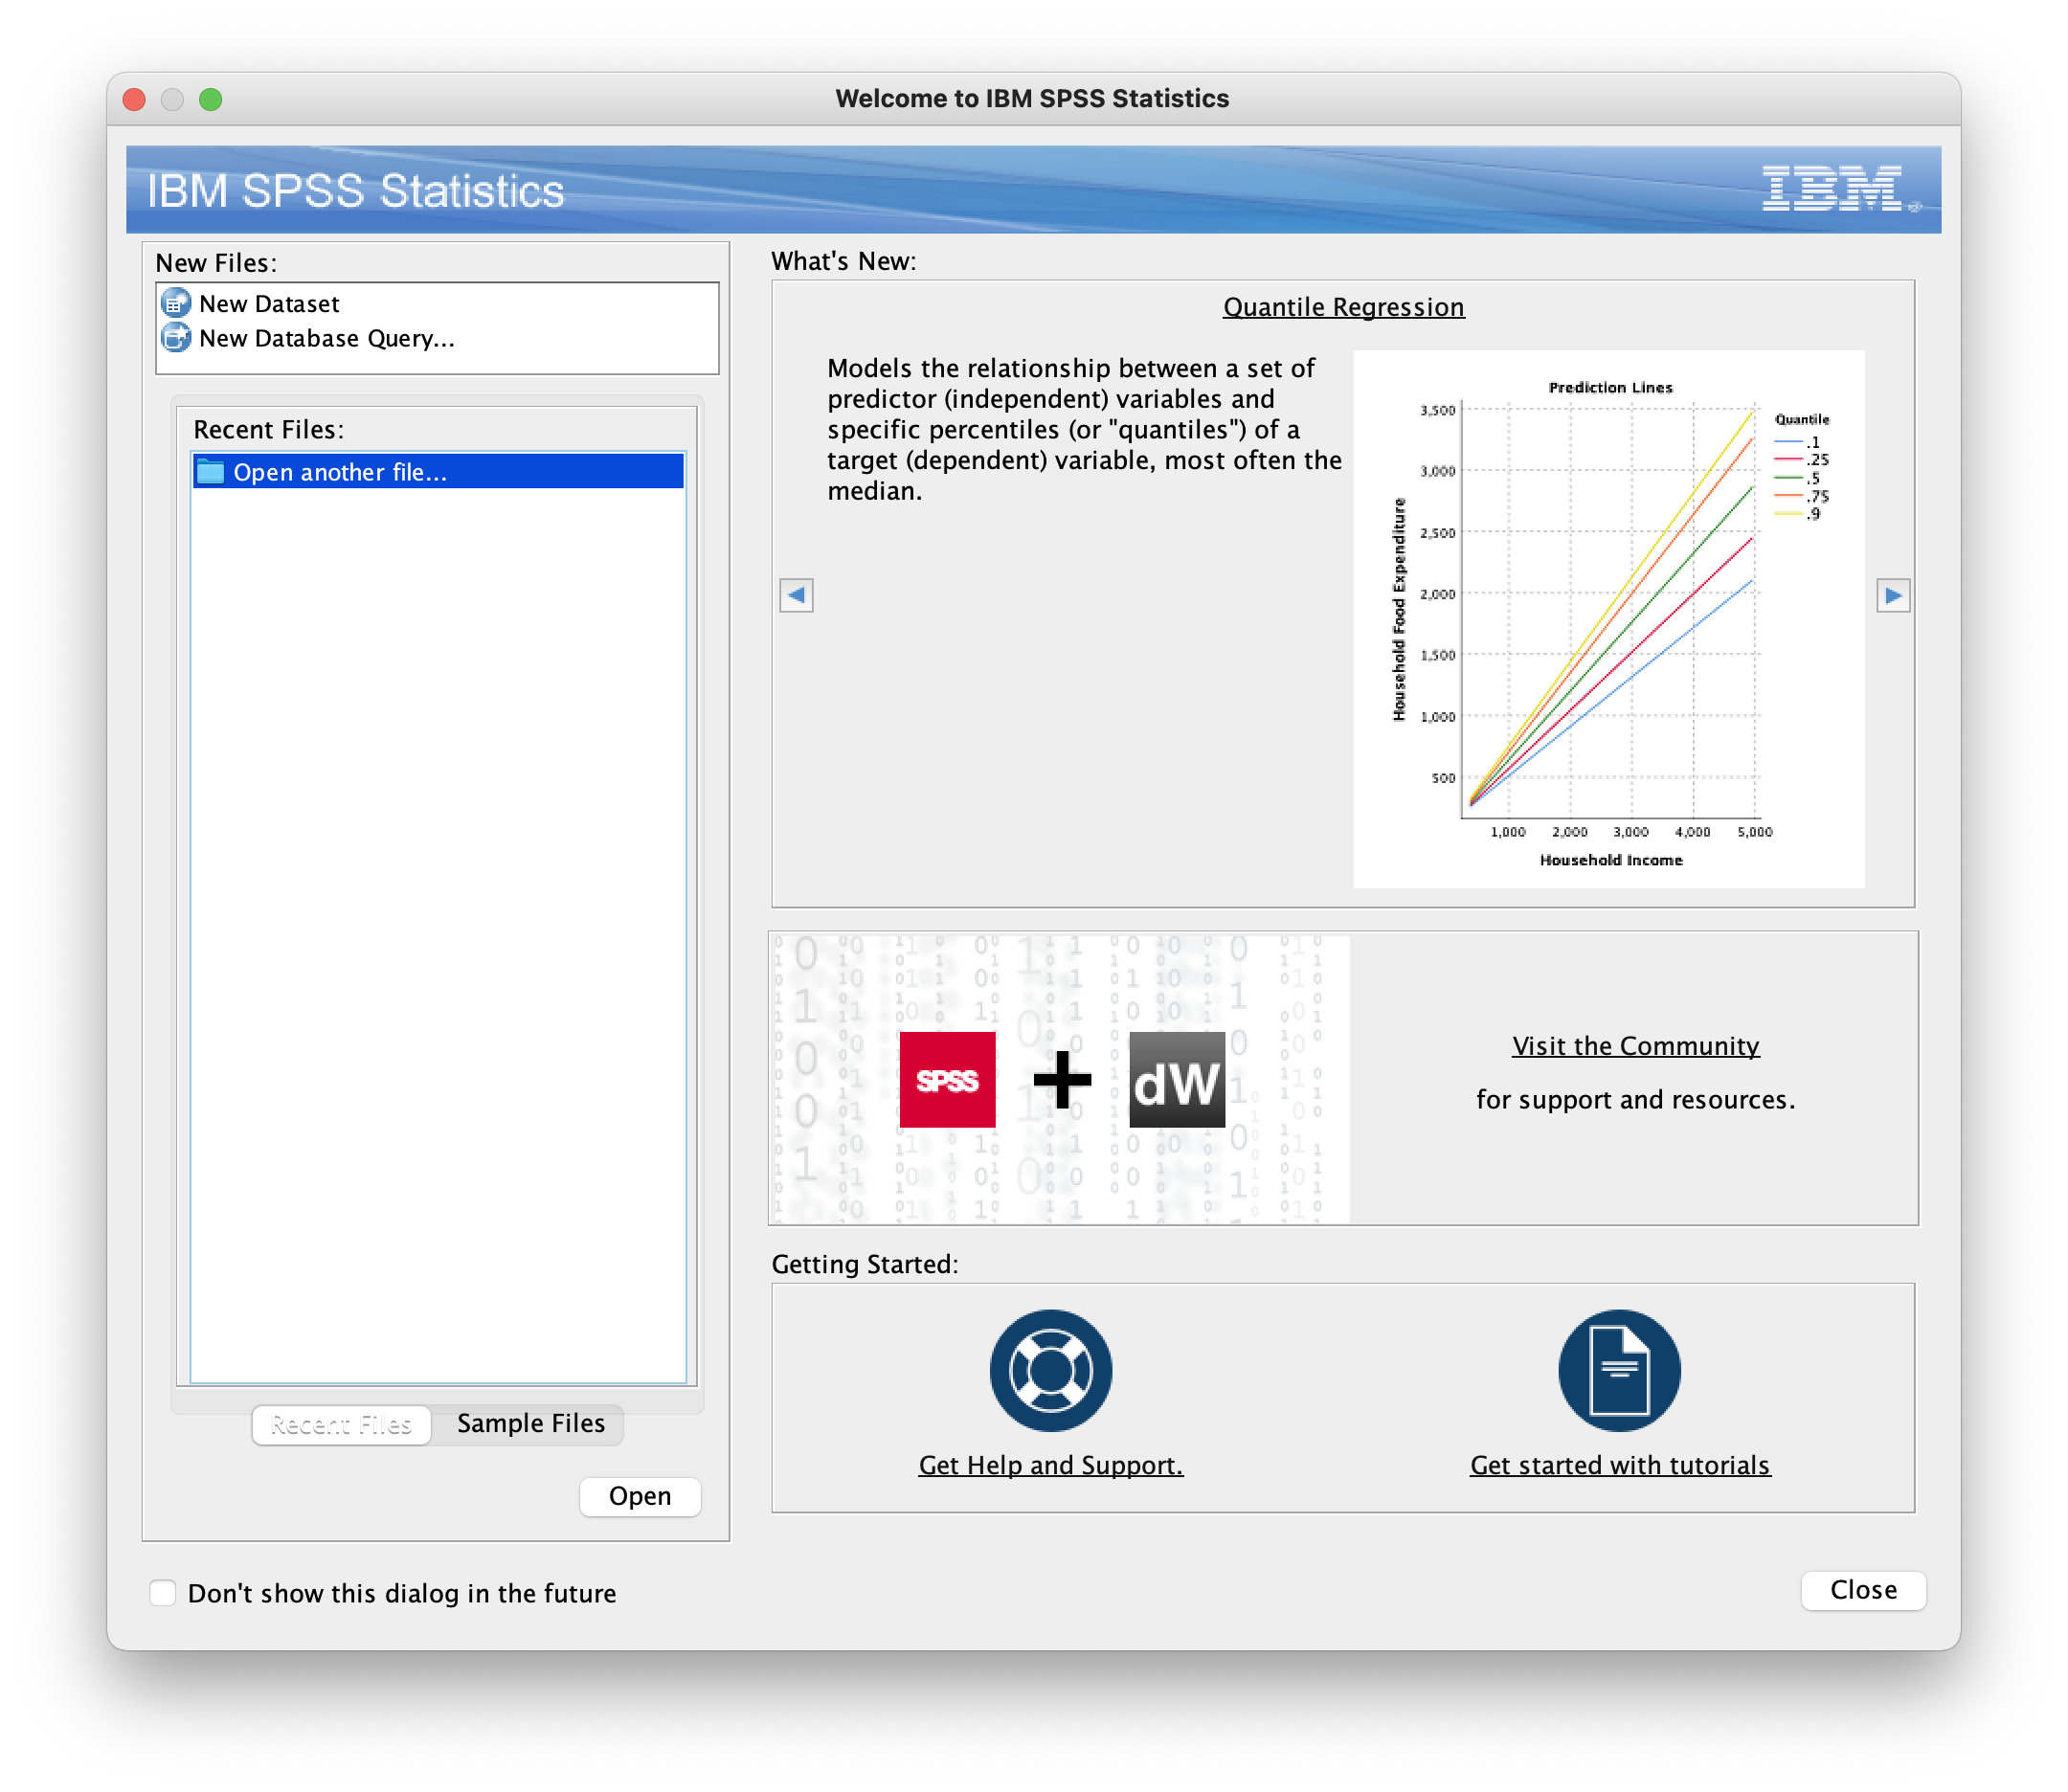
Task: Click the lifebuoy help and support icon
Action: (1050, 1370)
